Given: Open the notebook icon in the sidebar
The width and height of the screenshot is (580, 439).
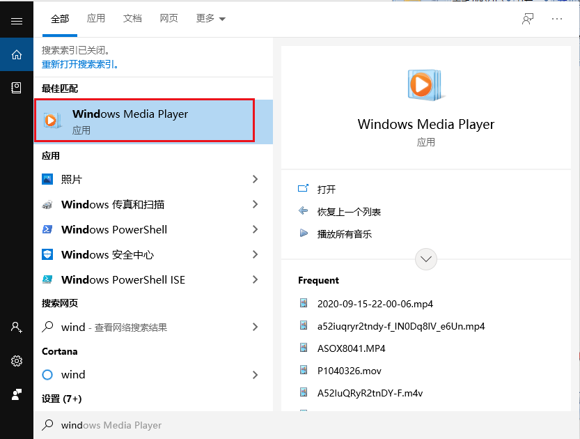Looking at the screenshot, I should (x=16, y=88).
